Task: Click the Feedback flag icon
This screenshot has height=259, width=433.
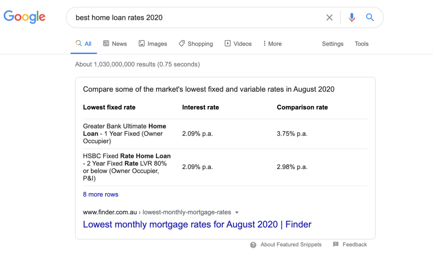Action: [x=336, y=244]
